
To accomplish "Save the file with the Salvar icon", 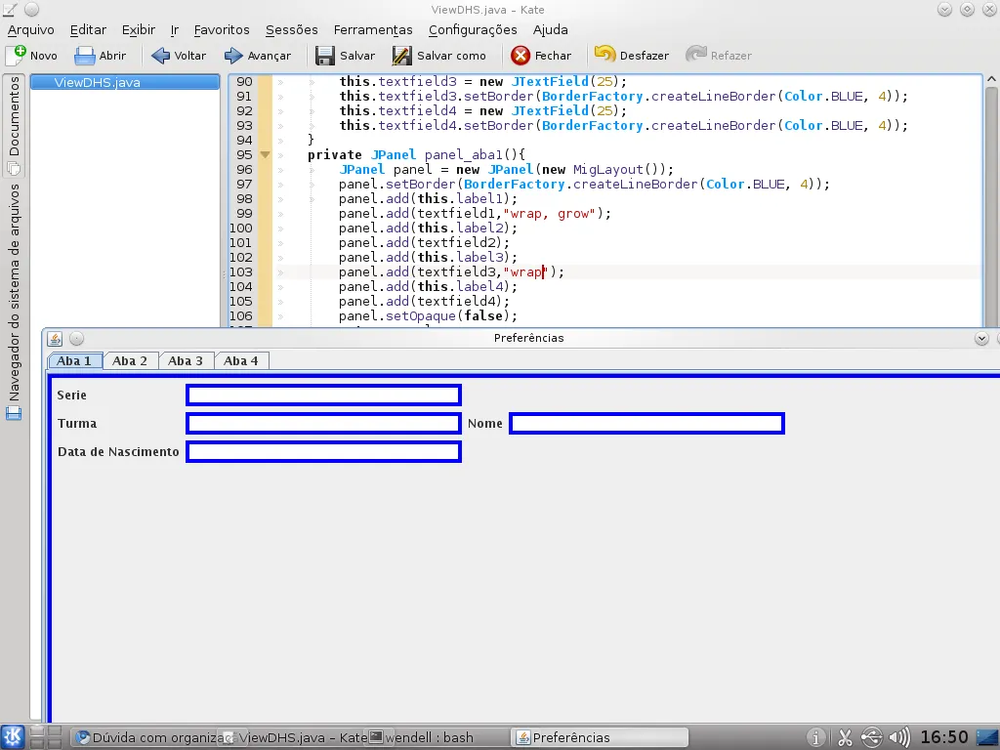I will pos(325,56).
